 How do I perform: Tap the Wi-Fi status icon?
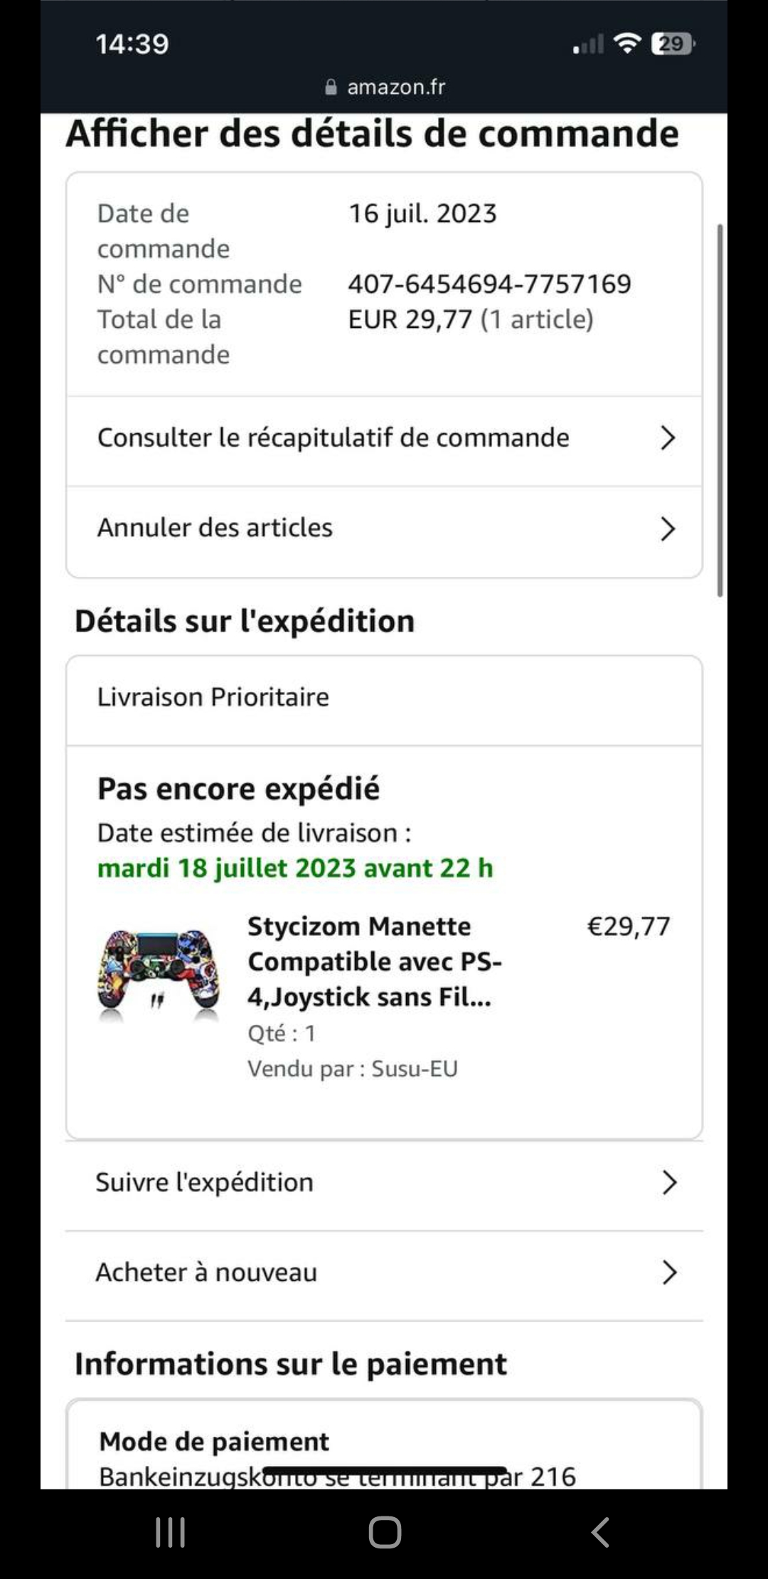627,43
